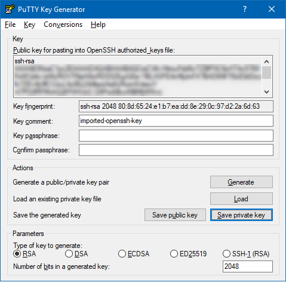Click the Key comment field
This screenshot has width=286, height=282.
click(x=176, y=121)
